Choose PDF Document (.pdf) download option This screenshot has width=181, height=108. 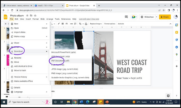click(x=60, y=60)
